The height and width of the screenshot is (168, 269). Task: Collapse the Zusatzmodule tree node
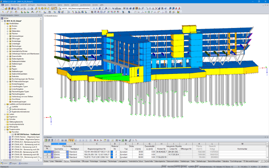tap(5, 129)
